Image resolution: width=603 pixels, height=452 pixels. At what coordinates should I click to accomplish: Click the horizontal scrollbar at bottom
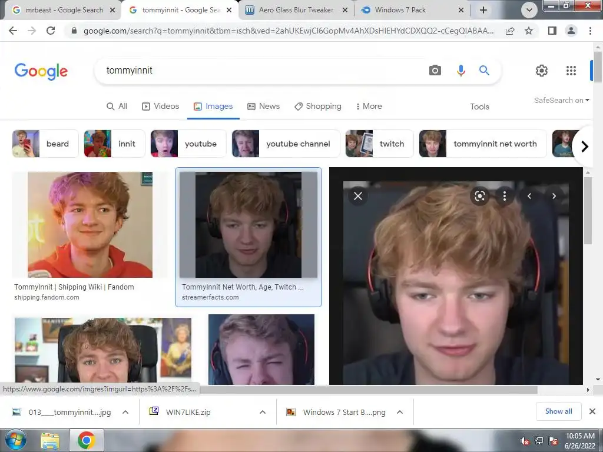(x=369, y=390)
